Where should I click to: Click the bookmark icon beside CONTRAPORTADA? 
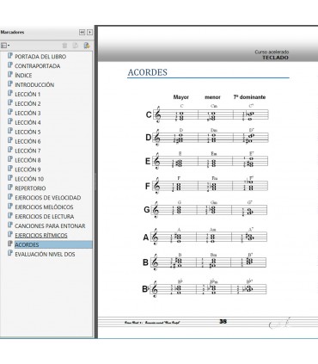coord(10,65)
